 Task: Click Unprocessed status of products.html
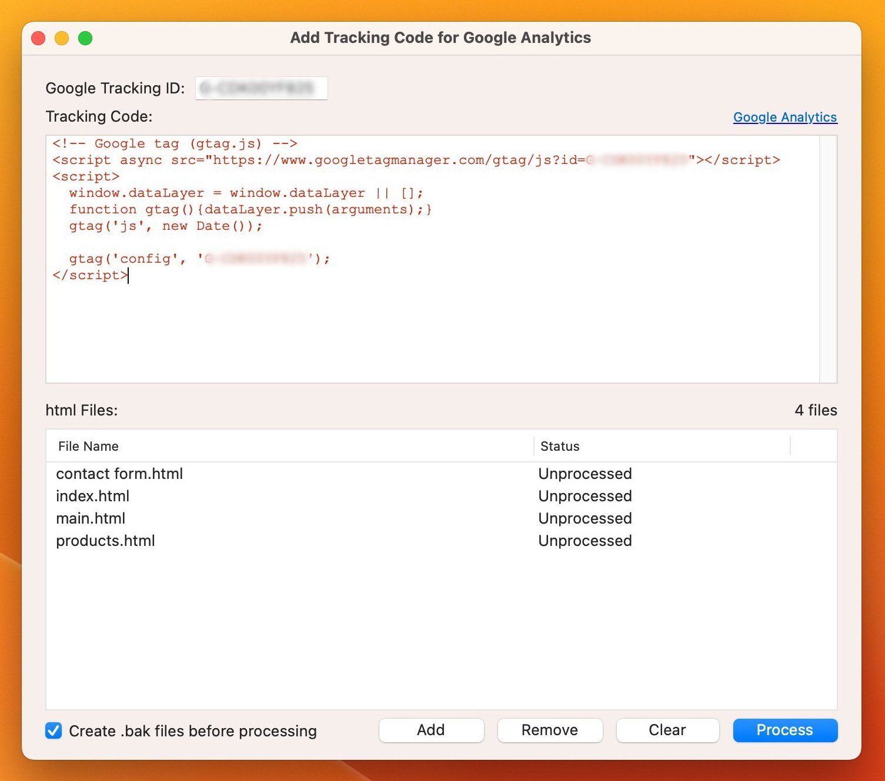click(585, 541)
